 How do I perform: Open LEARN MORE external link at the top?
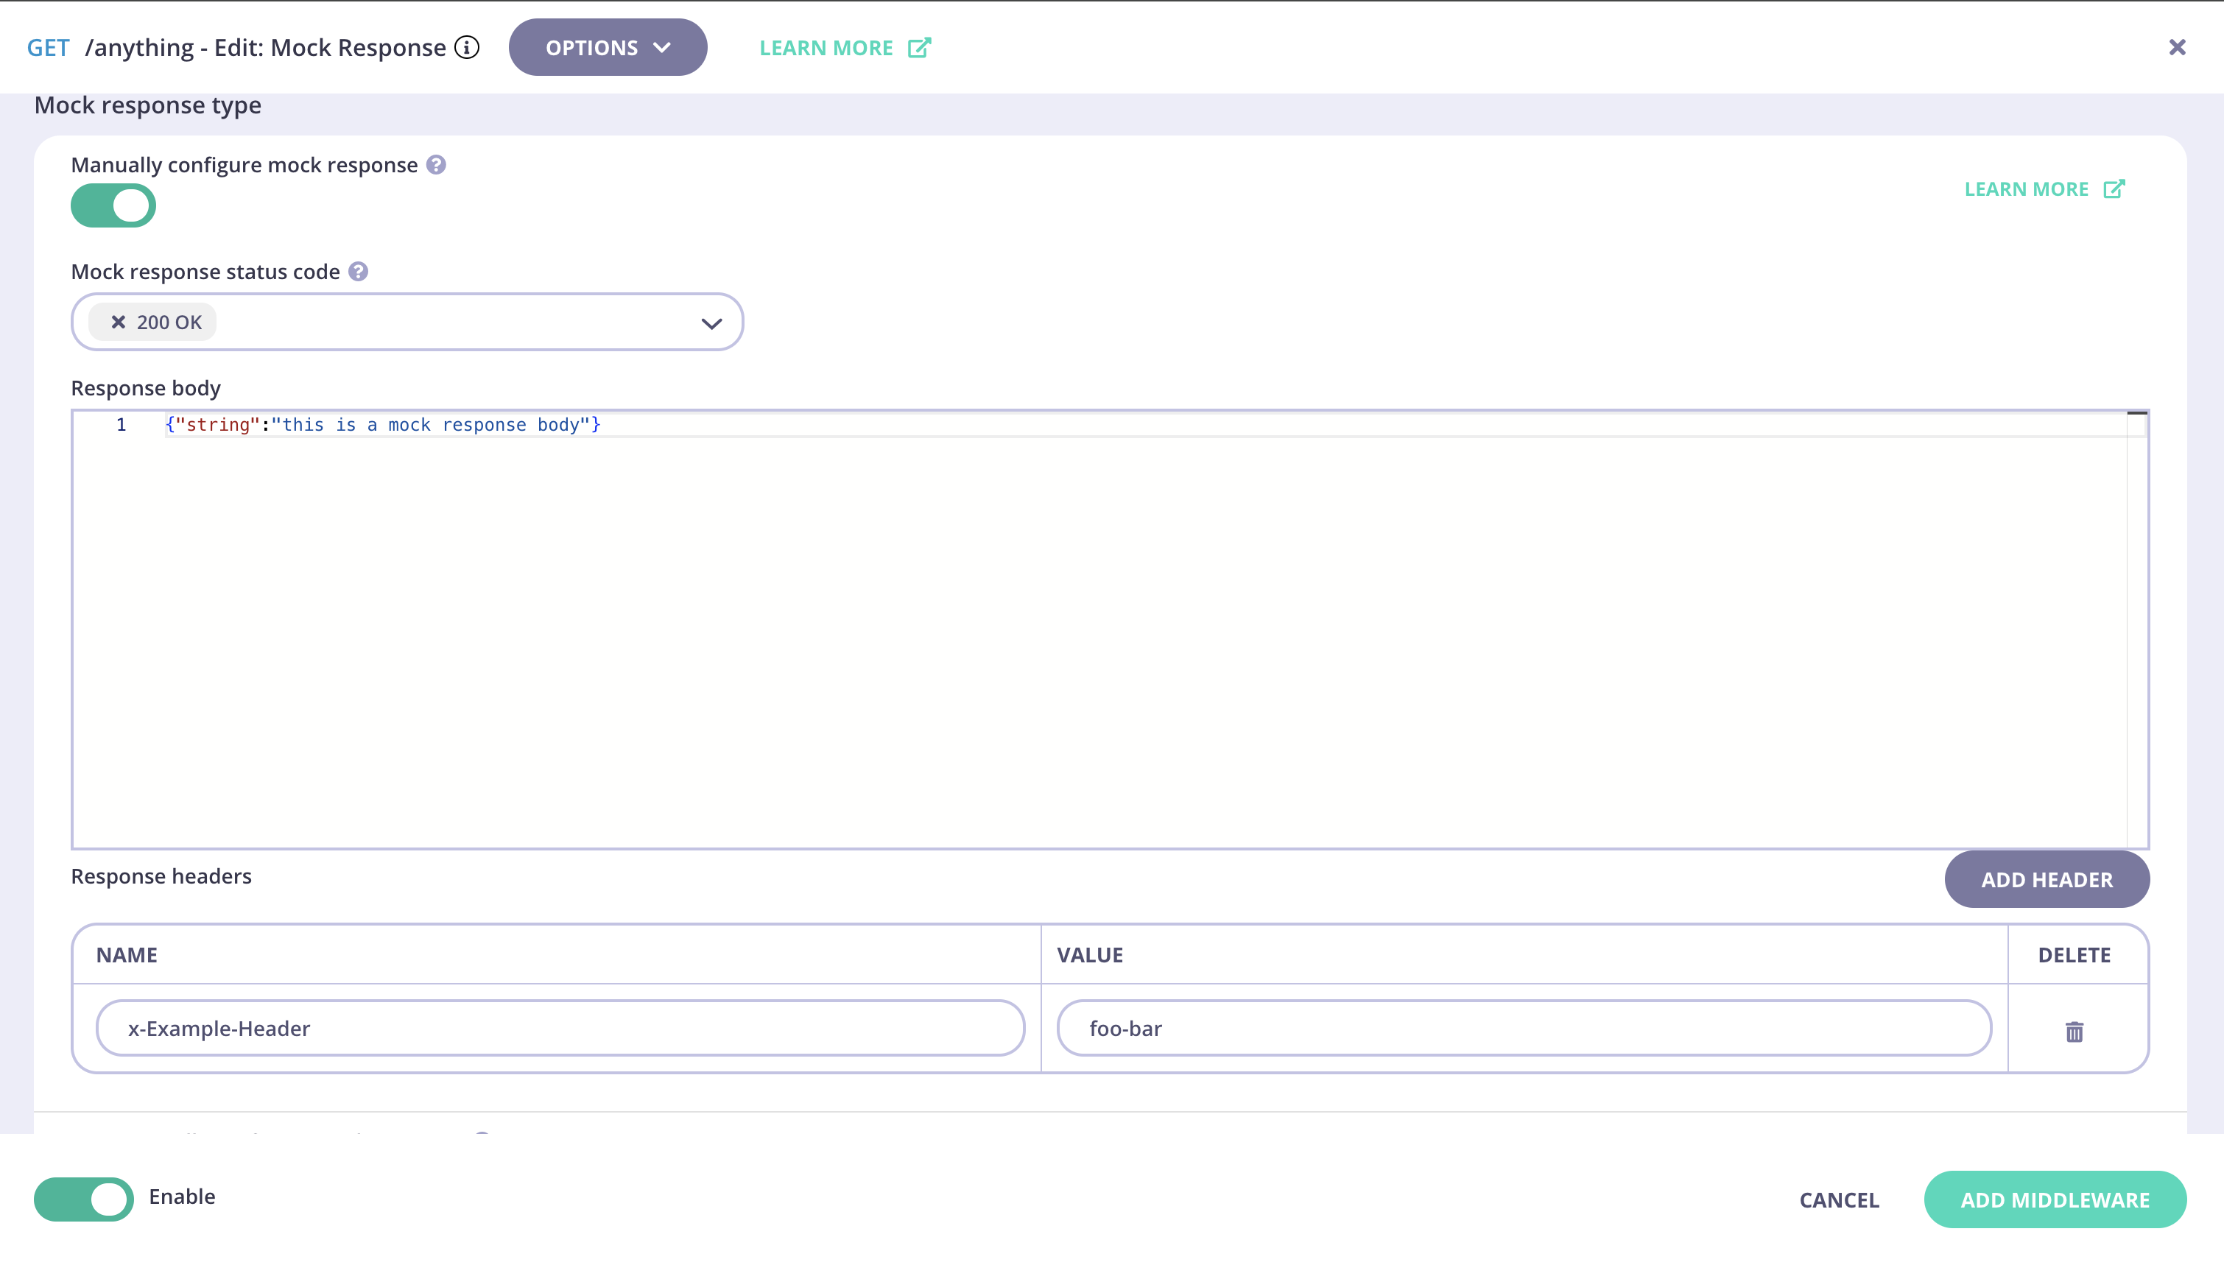(842, 48)
